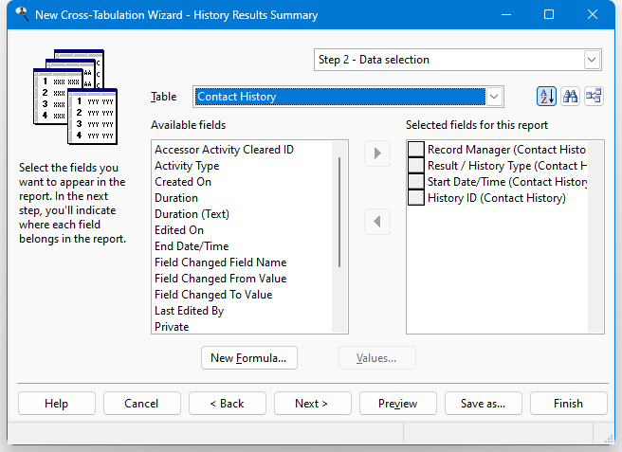Select History ID (Contact History) entry
Image resolution: width=622 pixels, height=452 pixels.
497,198
